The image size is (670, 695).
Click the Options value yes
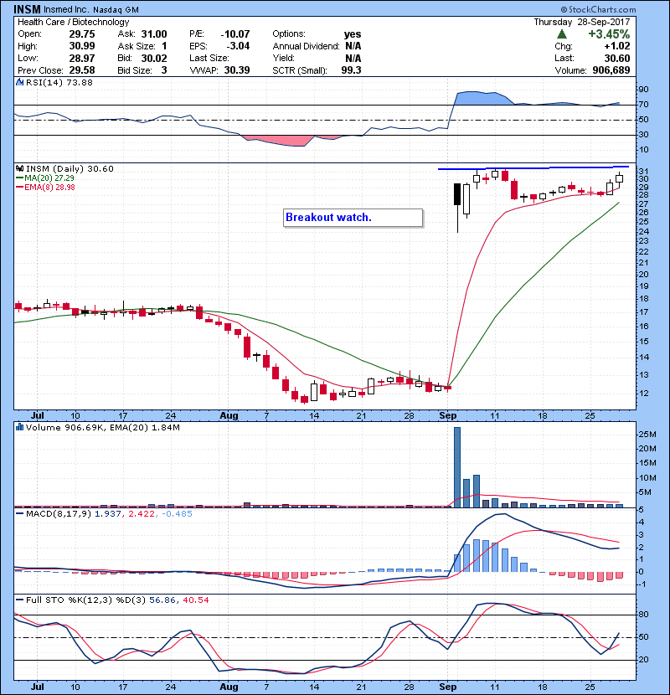[353, 34]
